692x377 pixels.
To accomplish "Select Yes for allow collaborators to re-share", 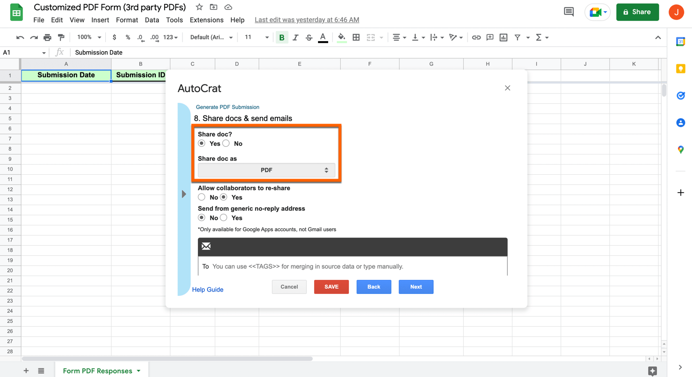I will point(224,197).
